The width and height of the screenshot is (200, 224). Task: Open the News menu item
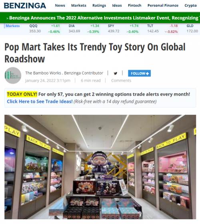[60, 6]
